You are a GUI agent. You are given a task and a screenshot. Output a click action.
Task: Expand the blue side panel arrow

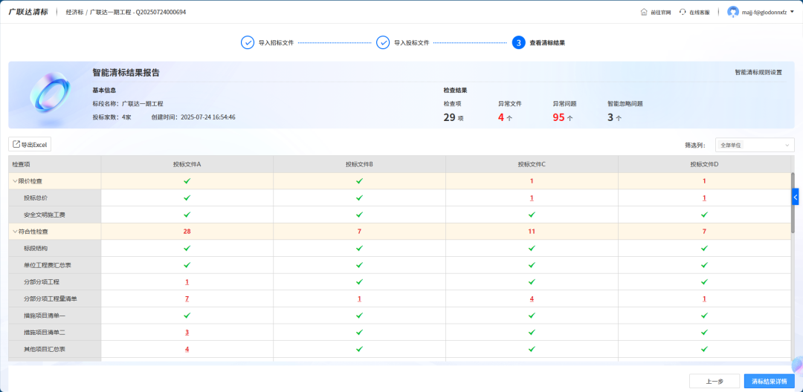[x=795, y=197]
